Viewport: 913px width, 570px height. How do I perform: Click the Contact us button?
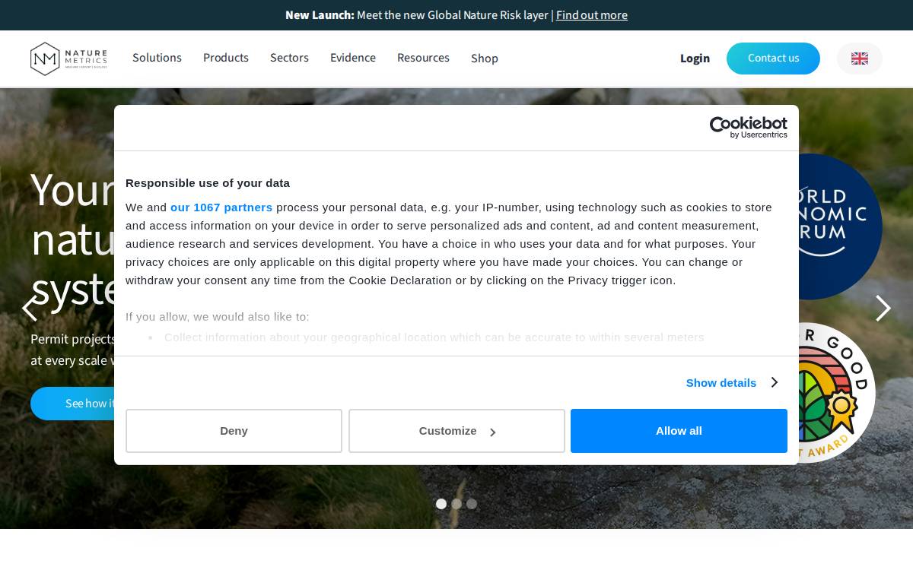773,59
